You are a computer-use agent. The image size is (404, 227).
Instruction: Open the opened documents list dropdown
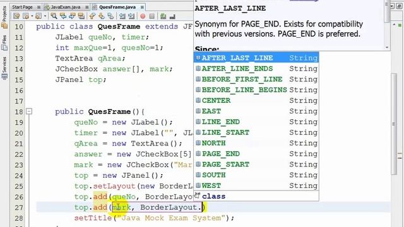click(393, 6)
